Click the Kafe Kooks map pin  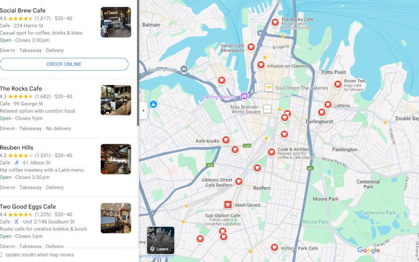click(x=226, y=140)
